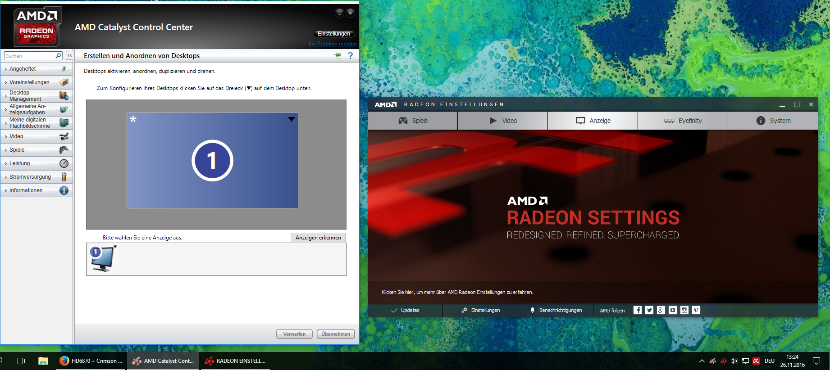The height and width of the screenshot is (370, 830).
Task: Switch to RADEON EINSTELL... taskbar item
Action: point(236,361)
